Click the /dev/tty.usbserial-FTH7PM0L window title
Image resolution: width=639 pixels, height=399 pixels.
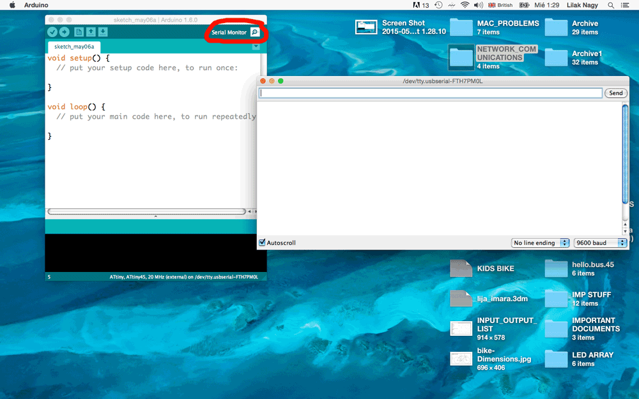tap(443, 81)
